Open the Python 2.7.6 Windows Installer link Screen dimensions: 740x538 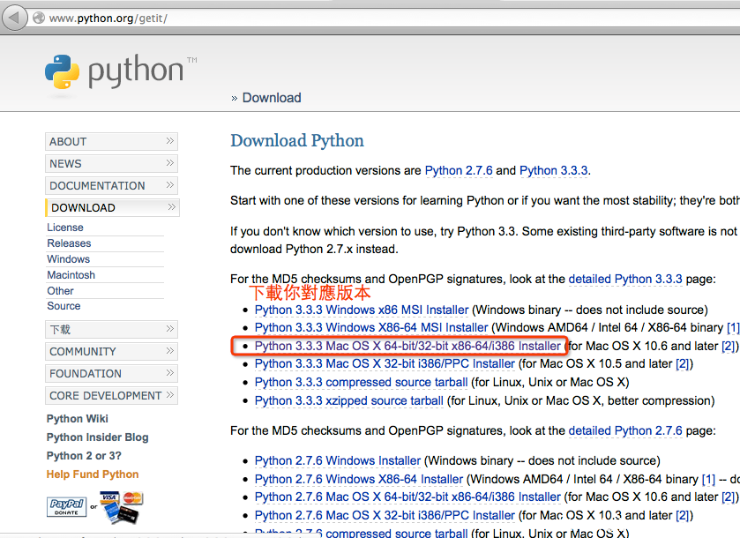[x=338, y=460]
